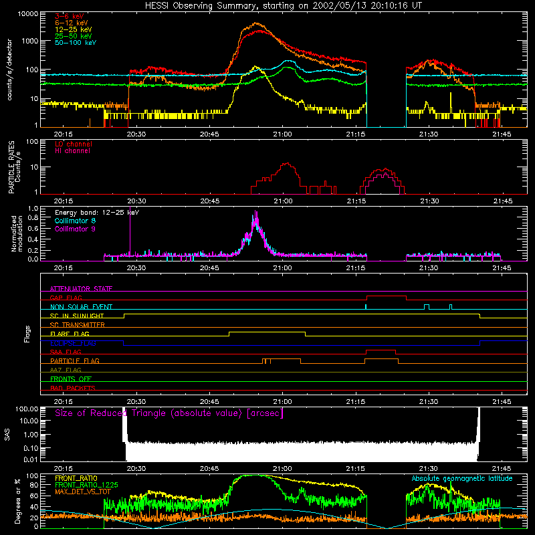
Task: Select the Collimator 9 legend entry
Action: (x=75, y=229)
